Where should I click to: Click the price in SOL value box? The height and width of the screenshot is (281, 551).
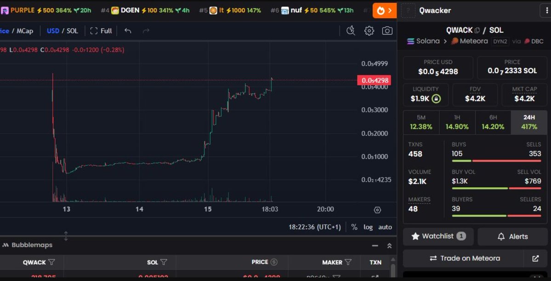512,68
